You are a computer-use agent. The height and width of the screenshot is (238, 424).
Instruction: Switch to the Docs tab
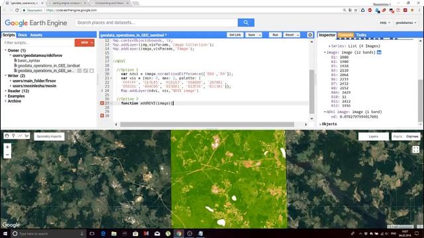(23, 35)
